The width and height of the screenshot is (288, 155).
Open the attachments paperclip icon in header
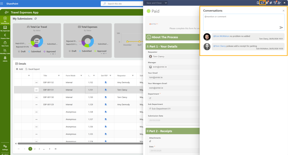click(271, 3)
